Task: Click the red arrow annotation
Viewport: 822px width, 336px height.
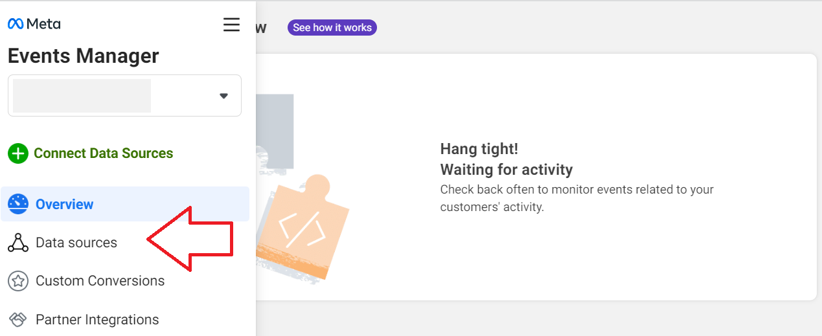Action: [x=190, y=238]
